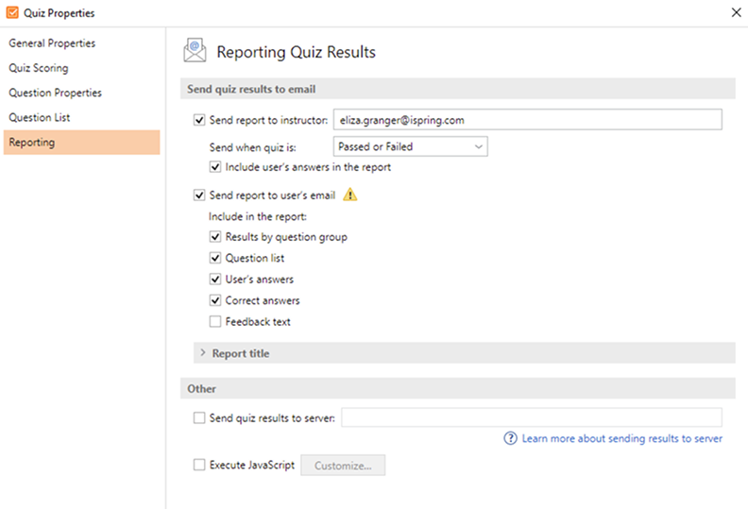Toggle User's answers checkbox
748x510 pixels.
pos(215,280)
